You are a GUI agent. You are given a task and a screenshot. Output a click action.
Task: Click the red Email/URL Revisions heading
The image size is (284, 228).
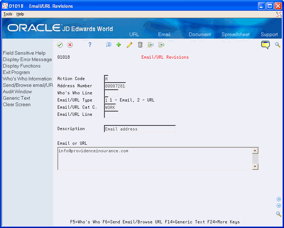point(165,57)
